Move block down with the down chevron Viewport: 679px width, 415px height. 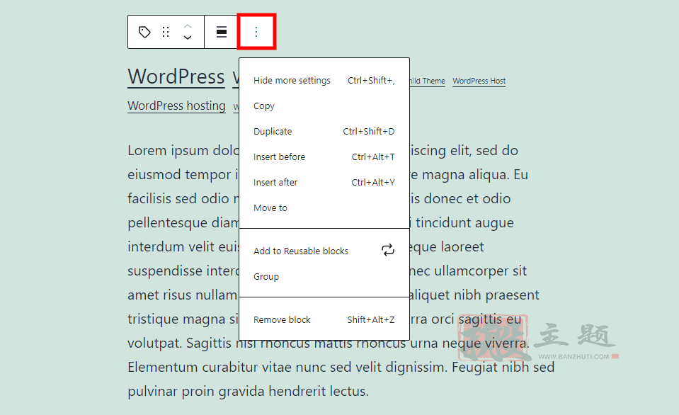click(188, 38)
